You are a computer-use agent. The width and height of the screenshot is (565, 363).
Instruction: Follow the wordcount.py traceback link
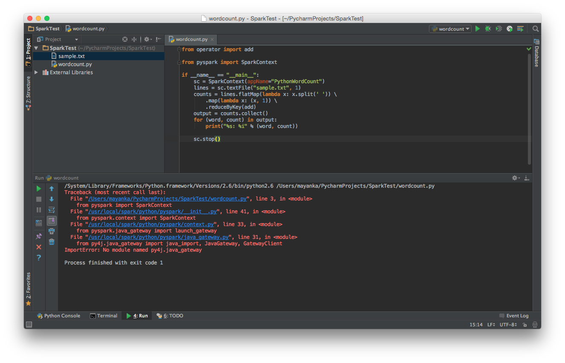(x=168, y=199)
